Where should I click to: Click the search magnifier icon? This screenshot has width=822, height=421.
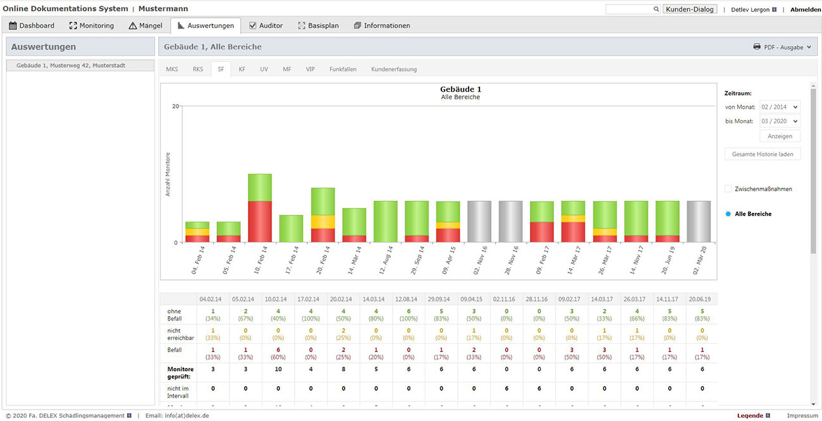pos(656,9)
